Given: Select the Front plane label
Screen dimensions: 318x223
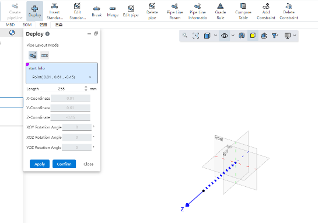Looking at the screenshot, I should pyautogui.click(x=219, y=138).
